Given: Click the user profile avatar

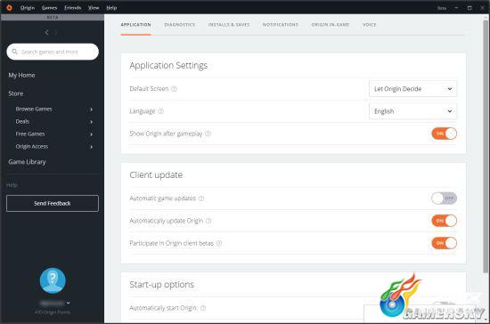Looking at the screenshot, I should (x=53, y=280).
